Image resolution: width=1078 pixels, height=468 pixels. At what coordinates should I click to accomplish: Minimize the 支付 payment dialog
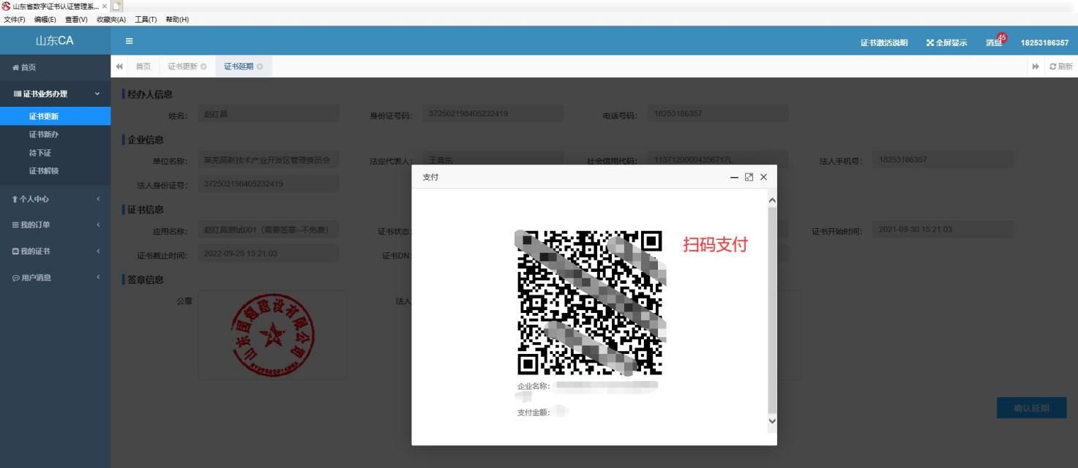pos(735,178)
